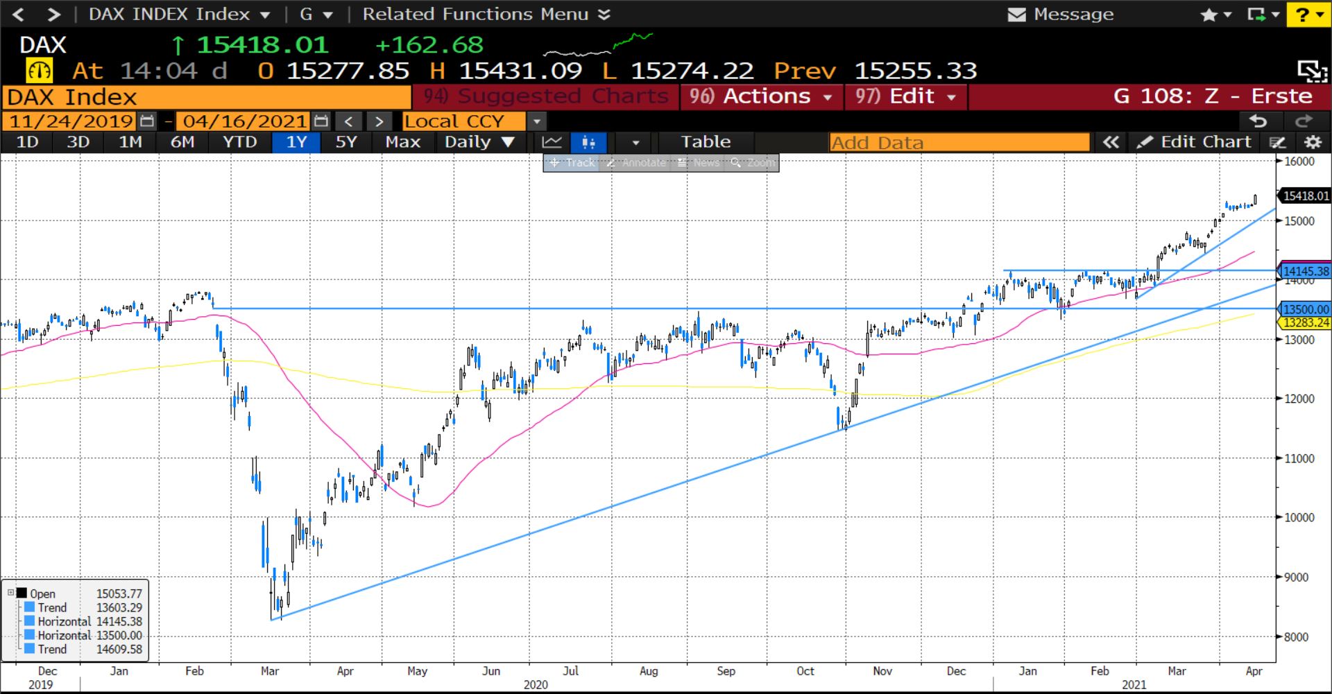
Task: Select the 1Y time range
Action: click(x=296, y=142)
